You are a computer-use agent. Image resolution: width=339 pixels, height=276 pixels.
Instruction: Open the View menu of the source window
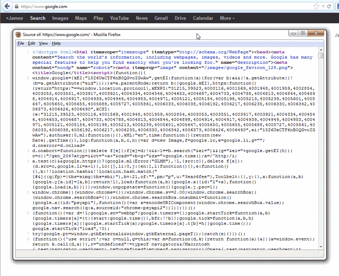44,43
